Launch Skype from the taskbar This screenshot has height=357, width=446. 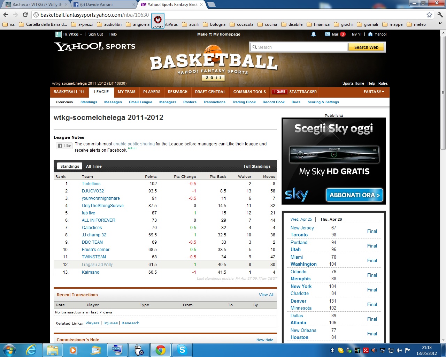(182, 350)
